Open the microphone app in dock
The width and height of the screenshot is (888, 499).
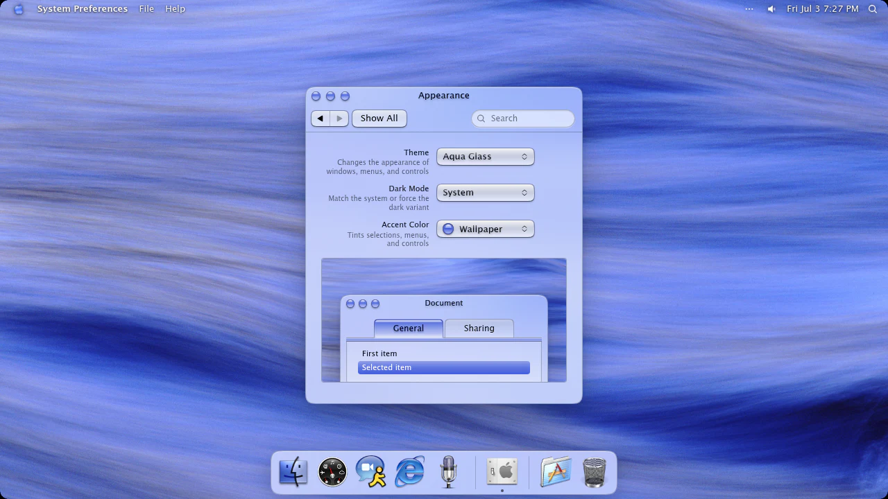click(x=449, y=472)
